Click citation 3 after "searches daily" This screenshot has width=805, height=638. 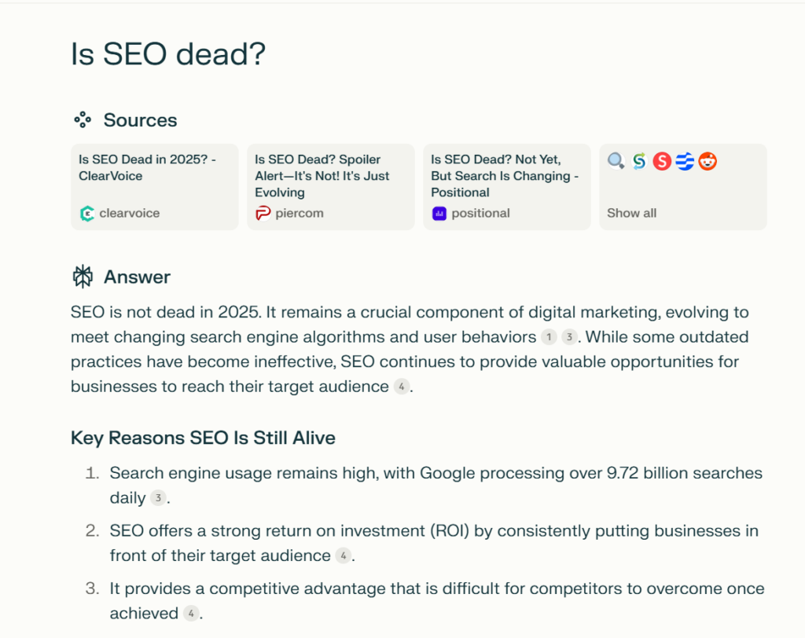coord(158,498)
